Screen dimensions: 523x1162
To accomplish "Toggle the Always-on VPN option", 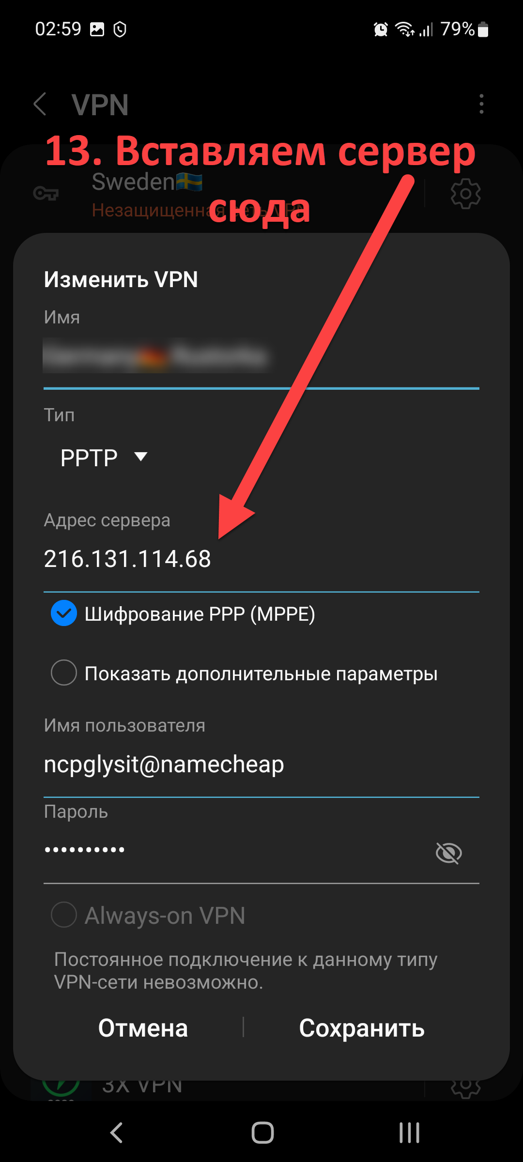I will click(x=64, y=915).
